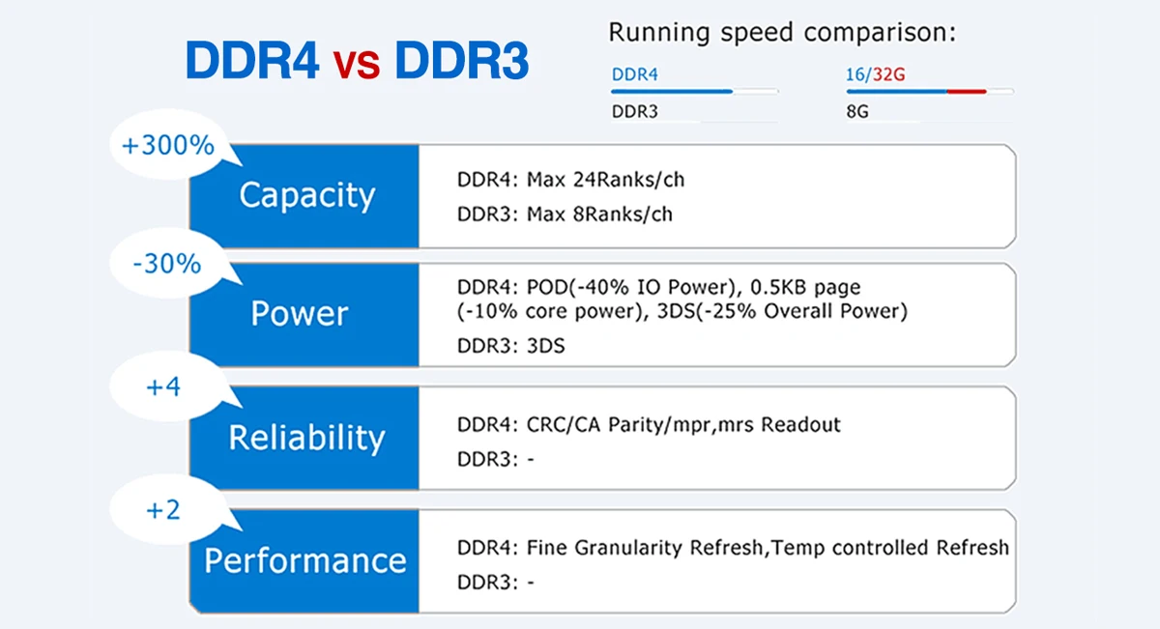Select the blue Reliability block
1160x629 pixels.
pyautogui.click(x=304, y=438)
